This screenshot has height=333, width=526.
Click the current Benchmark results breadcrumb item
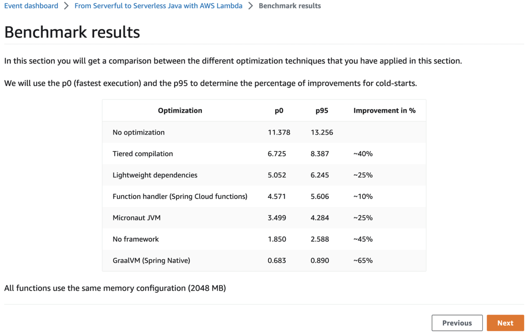(x=290, y=6)
